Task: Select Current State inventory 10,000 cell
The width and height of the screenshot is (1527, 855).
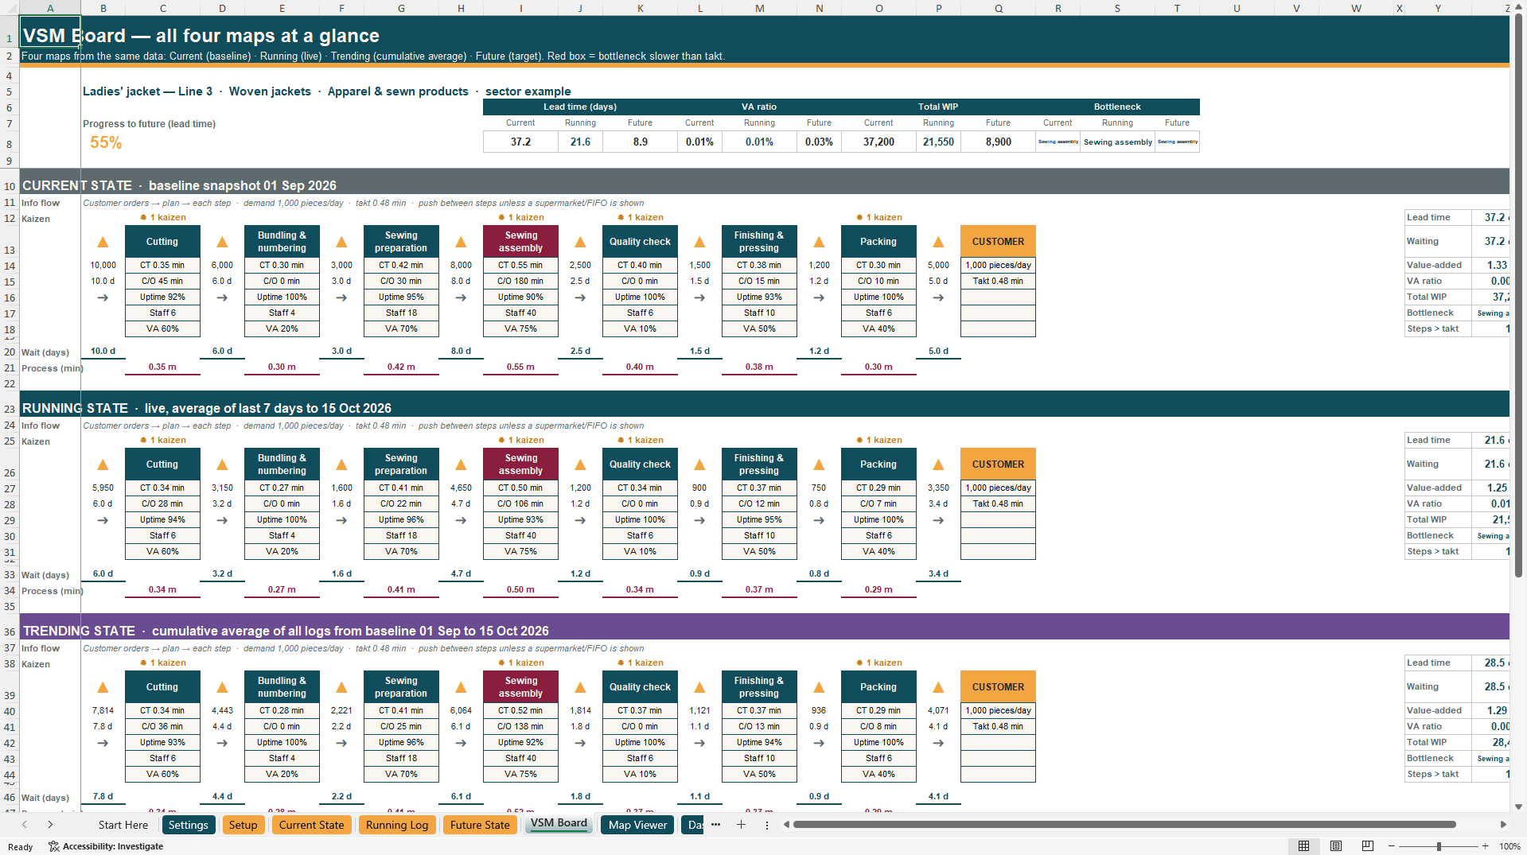Action: coord(103,265)
